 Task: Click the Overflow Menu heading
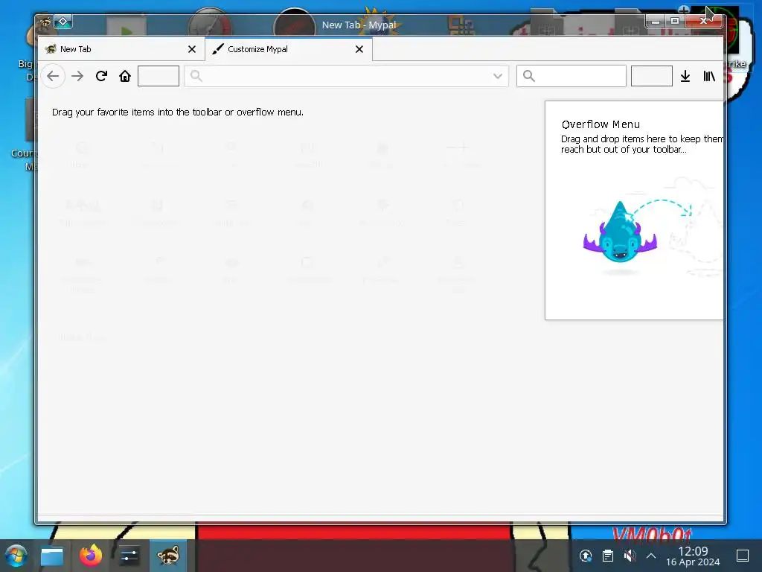click(601, 124)
